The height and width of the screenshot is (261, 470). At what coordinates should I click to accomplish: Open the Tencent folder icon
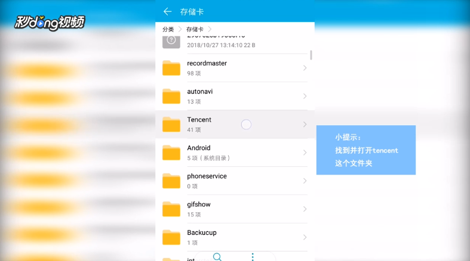pyautogui.click(x=171, y=125)
